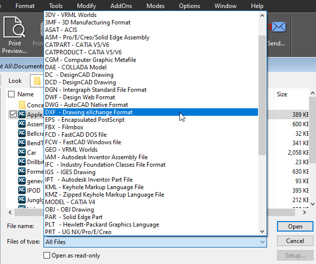316x264 pixels.
Task: Click file list vertical scroll-up arrow
Action: click(312, 93)
